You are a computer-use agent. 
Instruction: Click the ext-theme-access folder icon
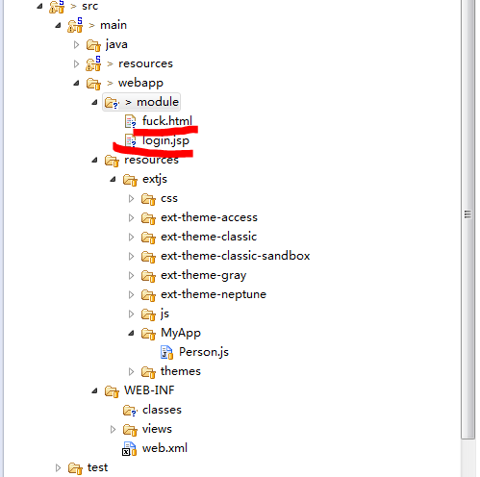148,218
